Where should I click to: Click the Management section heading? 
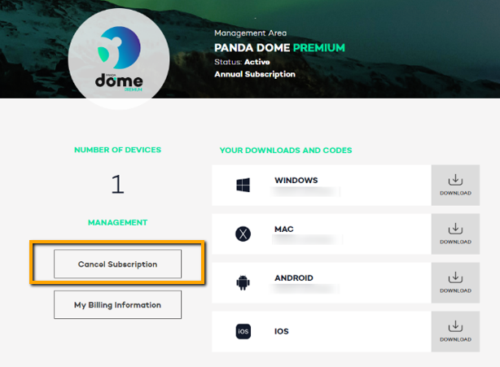pyautogui.click(x=117, y=222)
